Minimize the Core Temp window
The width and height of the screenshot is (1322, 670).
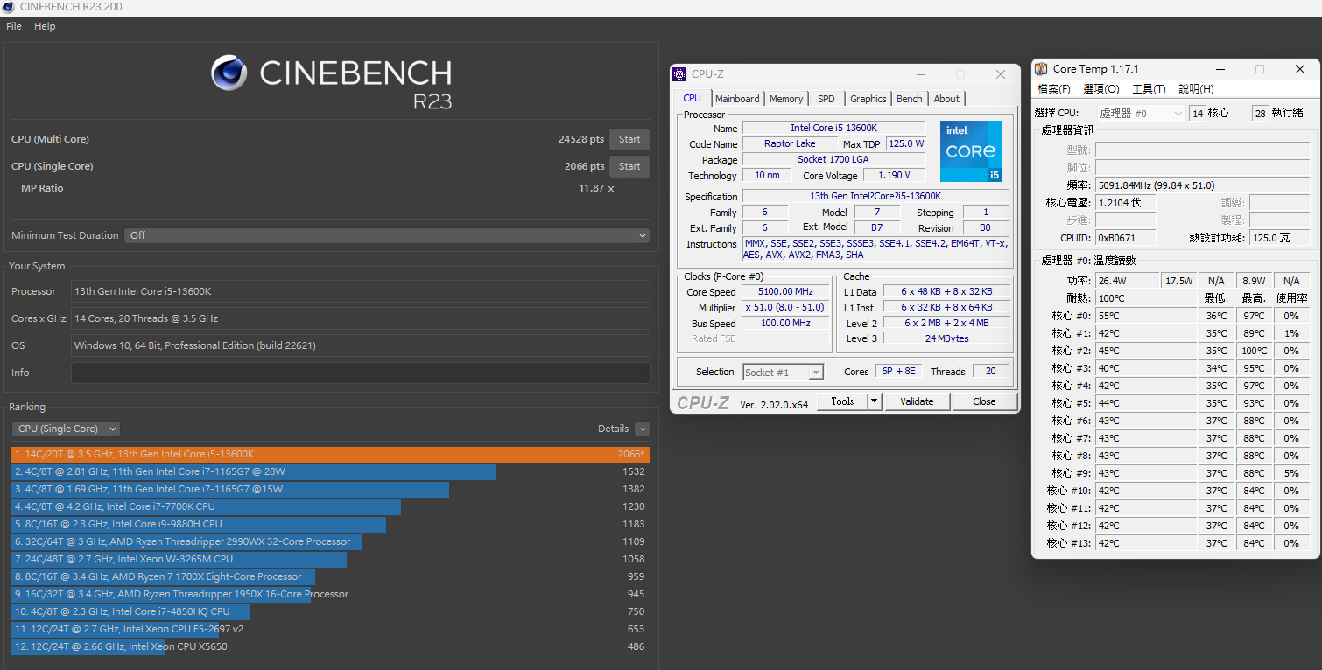1219,69
